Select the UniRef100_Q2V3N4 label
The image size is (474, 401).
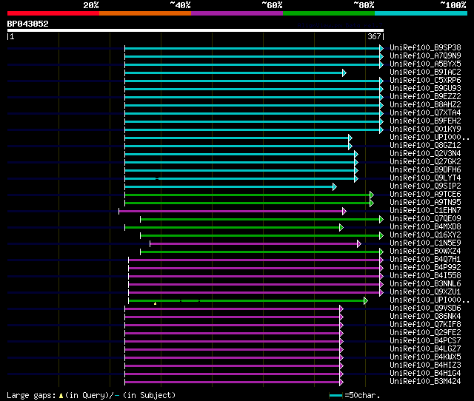[x=425, y=154]
